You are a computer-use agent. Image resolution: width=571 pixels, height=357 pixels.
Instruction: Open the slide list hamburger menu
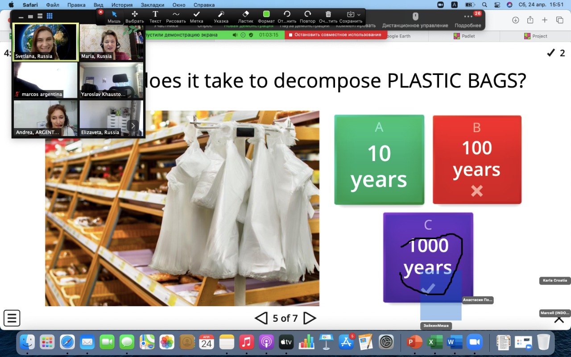coord(12,318)
